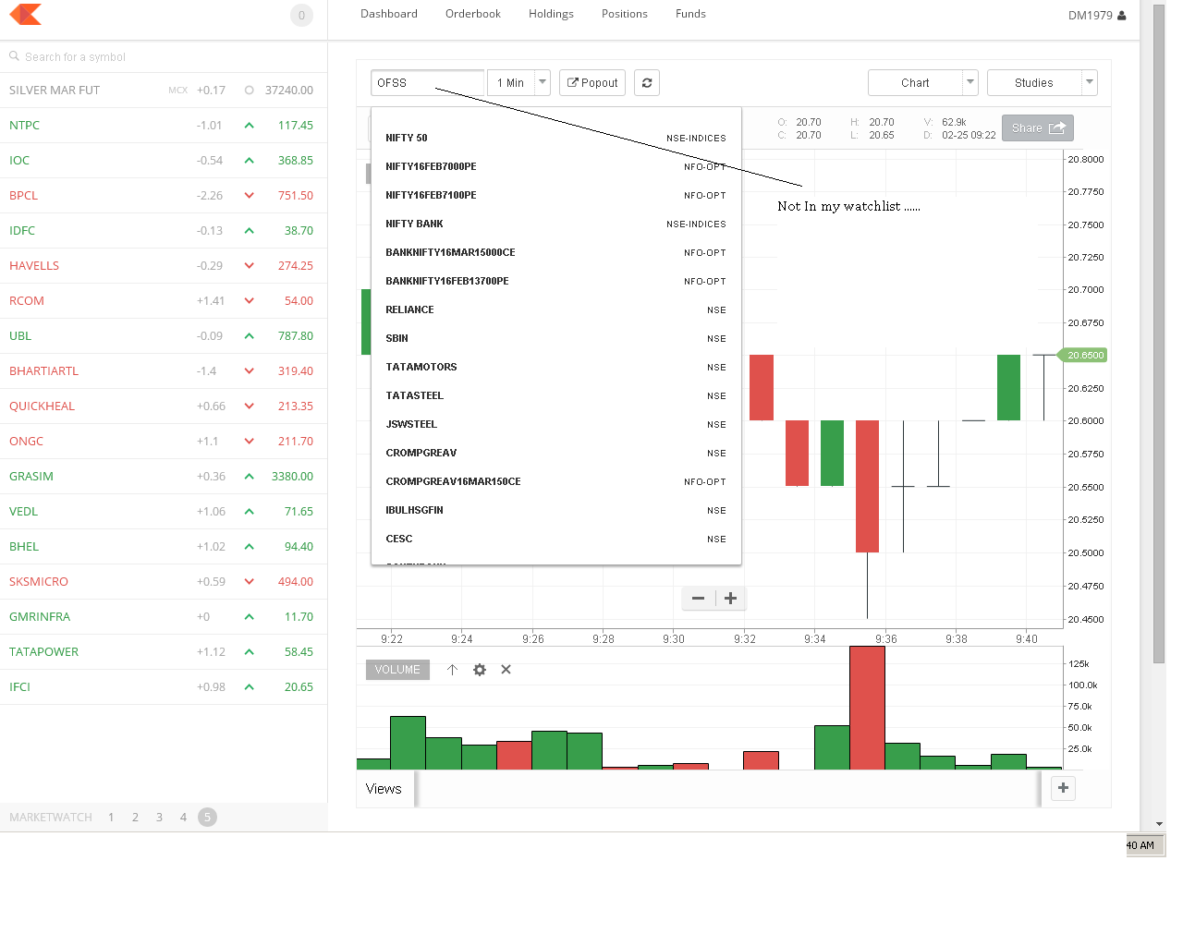Select IOC in the marketwatch list
This screenshot has width=1183, height=946.
pyautogui.click(x=164, y=161)
